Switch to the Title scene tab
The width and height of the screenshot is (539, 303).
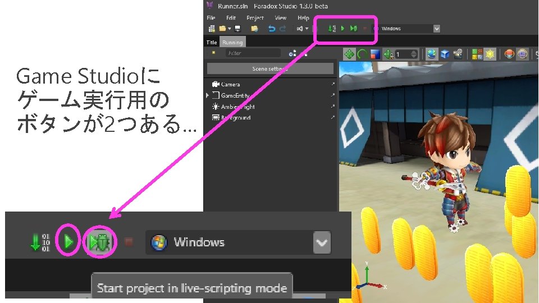[x=212, y=42]
